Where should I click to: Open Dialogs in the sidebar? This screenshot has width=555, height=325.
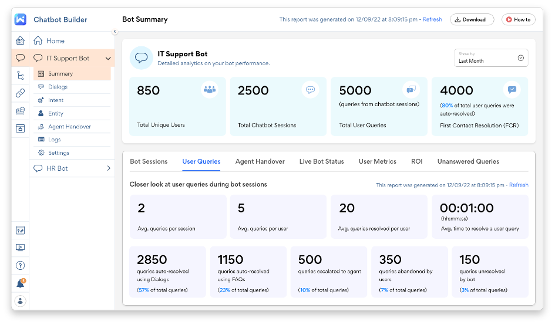point(58,87)
